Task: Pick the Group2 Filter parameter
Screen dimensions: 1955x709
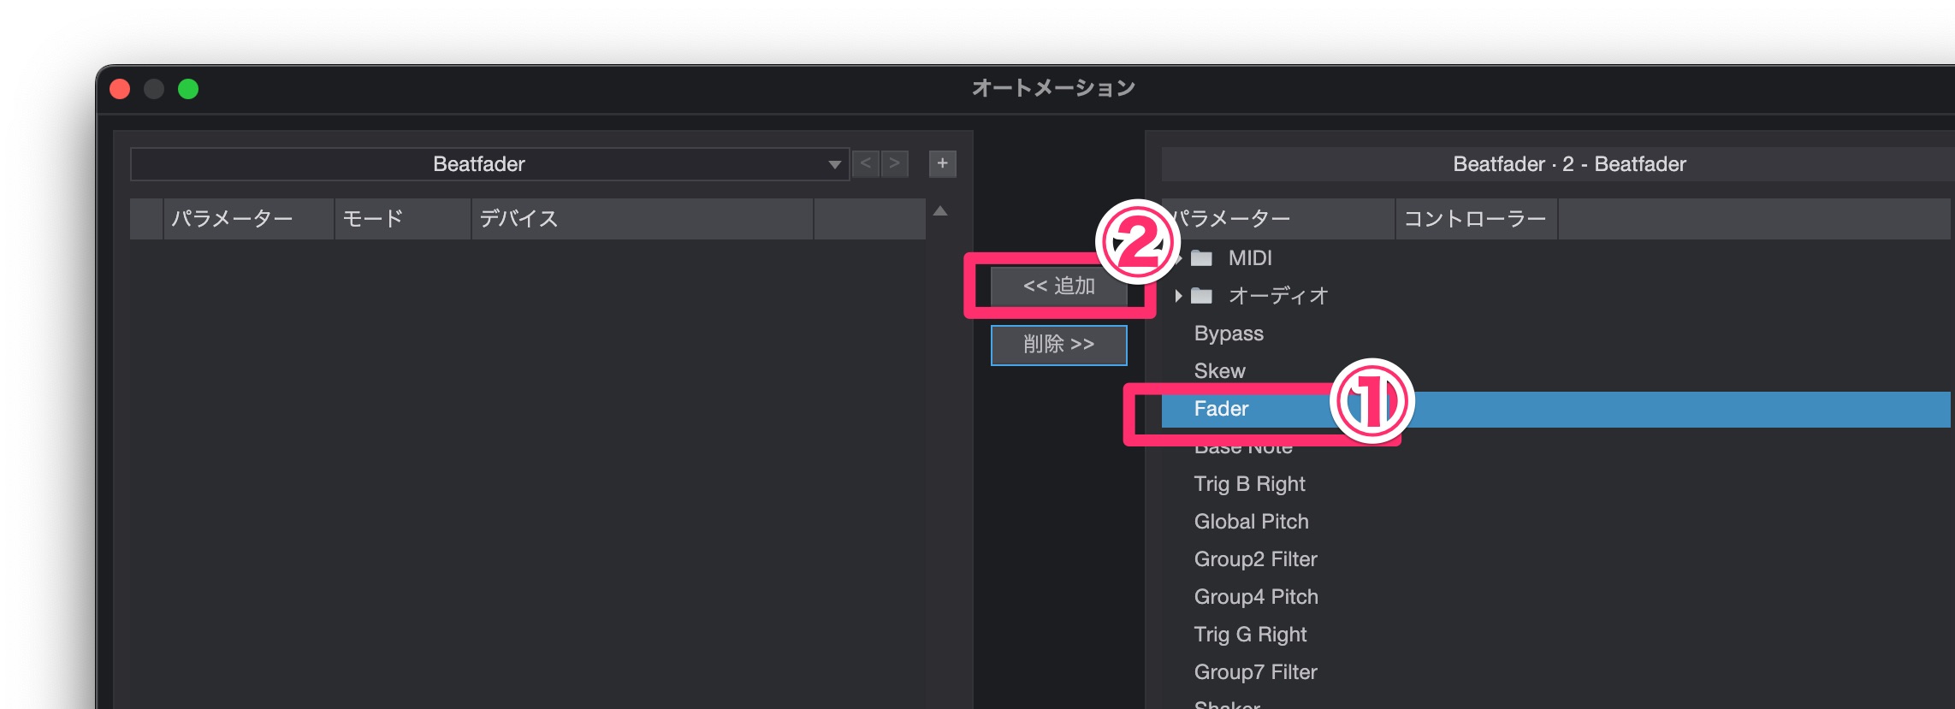Action: (x=1255, y=559)
